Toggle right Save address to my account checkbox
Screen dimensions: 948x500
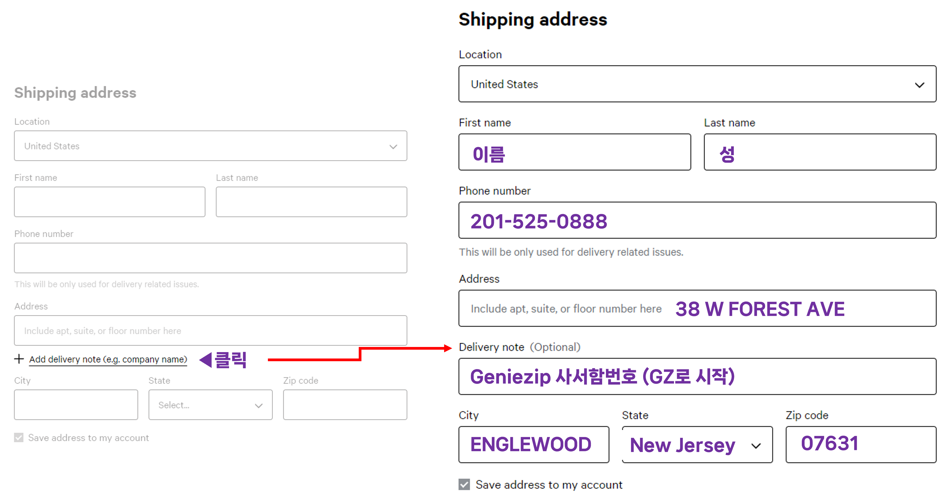coord(464,484)
